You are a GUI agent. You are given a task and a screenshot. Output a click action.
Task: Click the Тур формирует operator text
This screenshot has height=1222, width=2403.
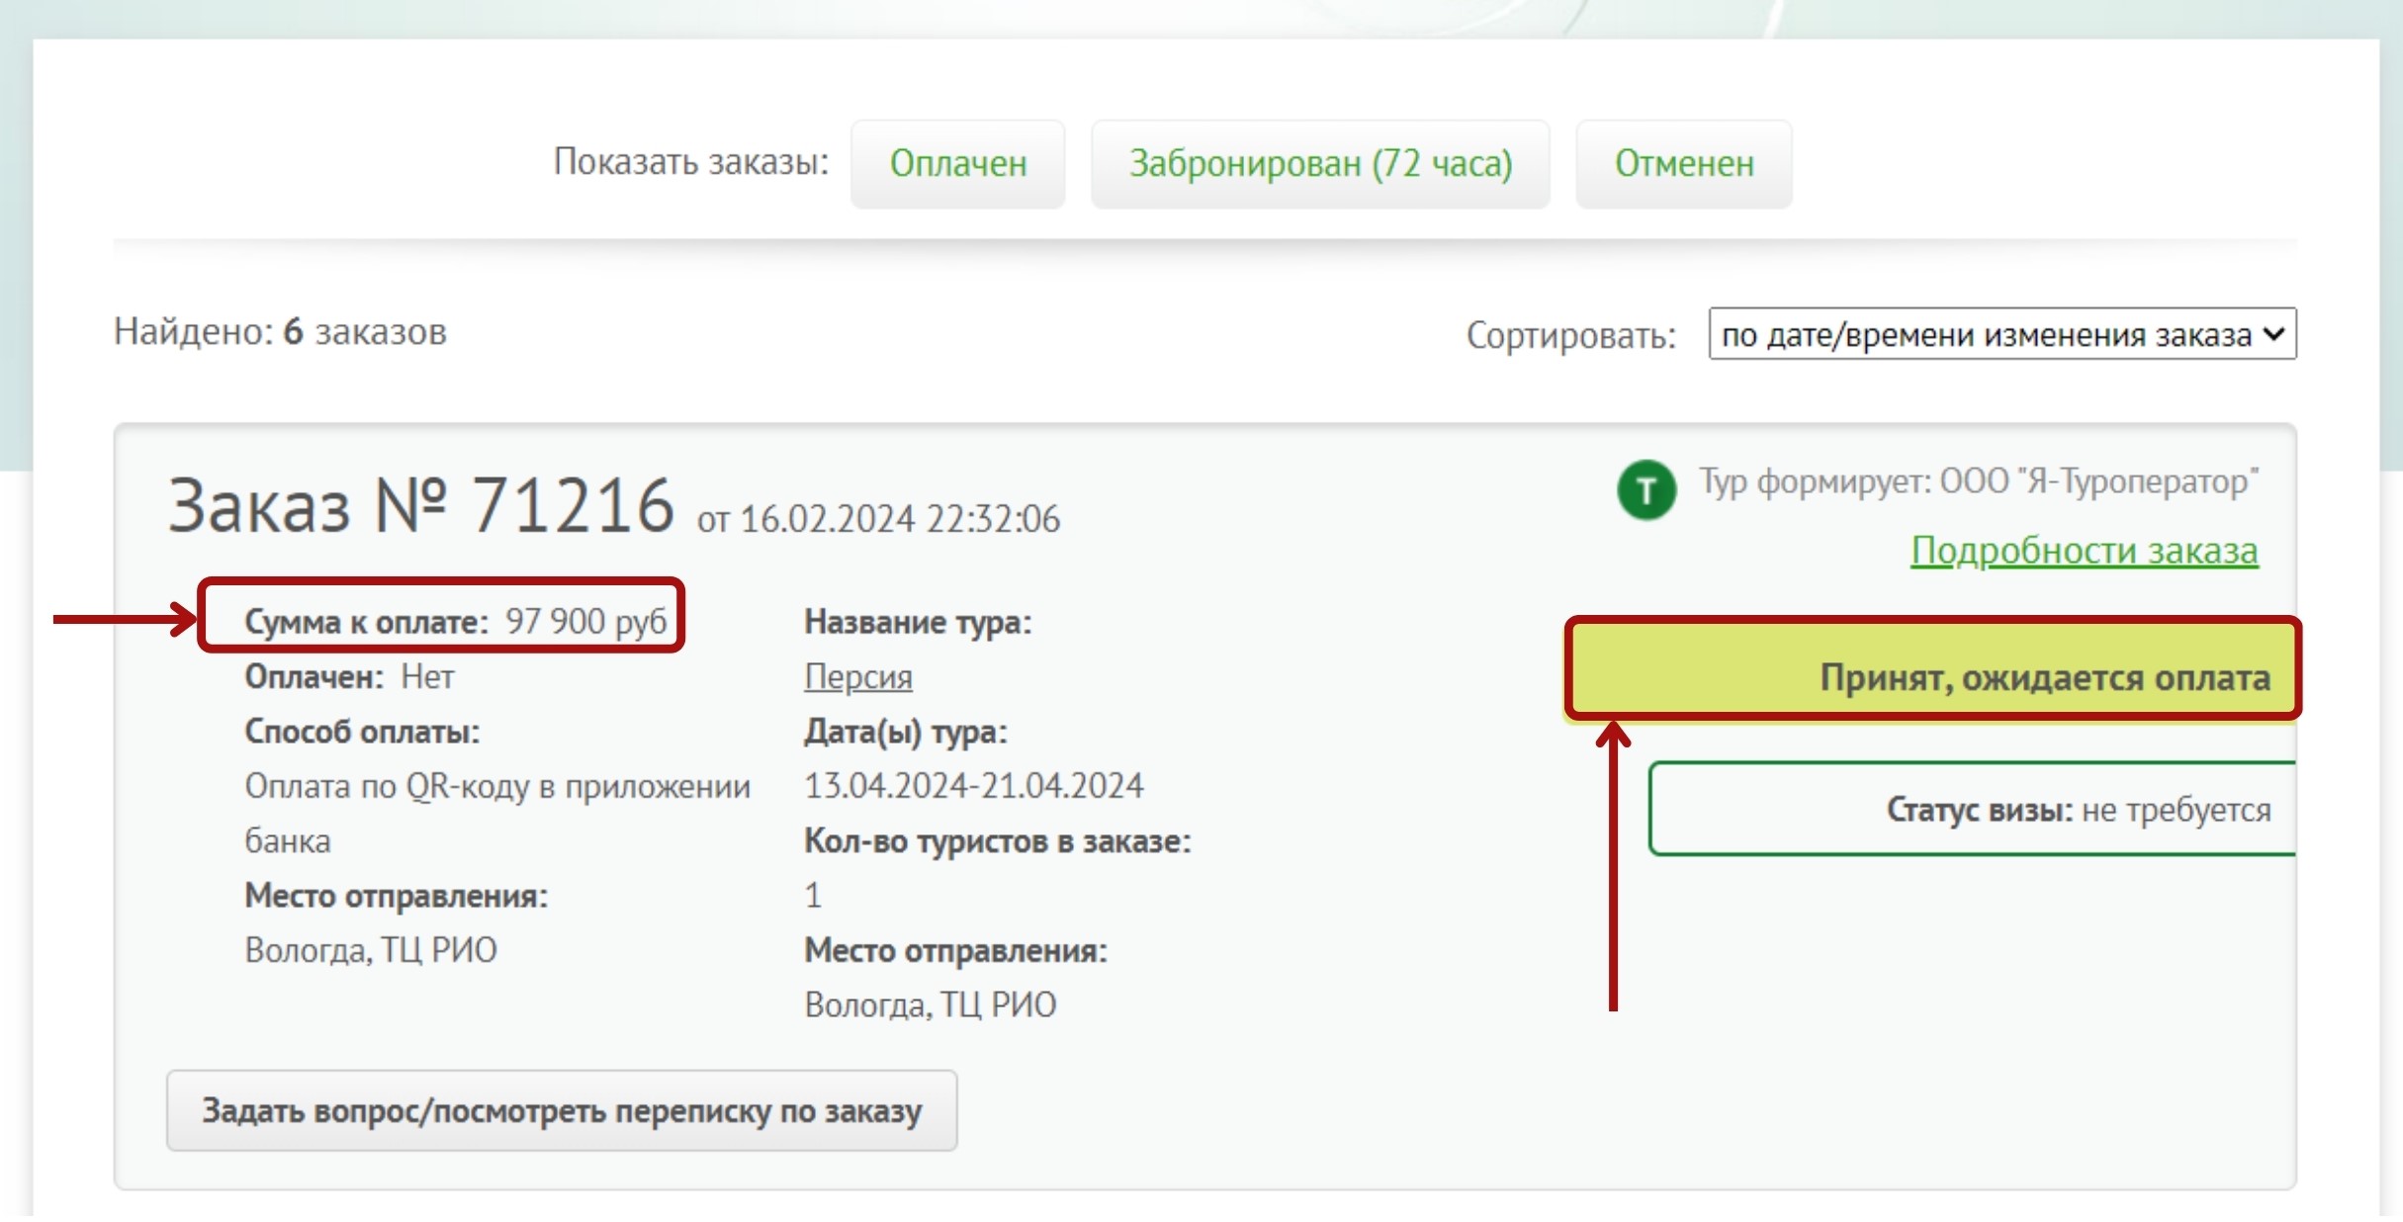pyautogui.click(x=1978, y=481)
